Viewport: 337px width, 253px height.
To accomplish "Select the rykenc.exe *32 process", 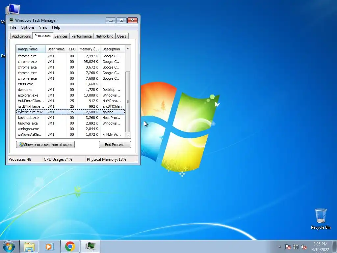I will [70, 112].
